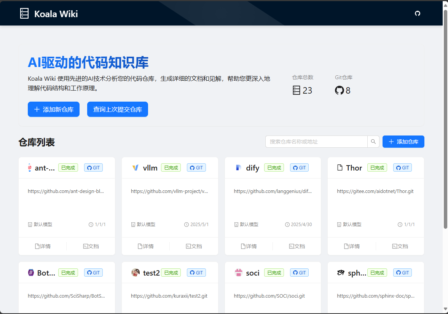Click the sphinx-doc URL text
The image size is (448, 314).
pyautogui.click(x=376, y=296)
